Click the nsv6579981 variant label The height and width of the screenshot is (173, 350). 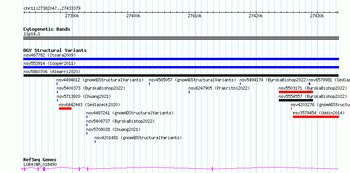(x=329, y=80)
